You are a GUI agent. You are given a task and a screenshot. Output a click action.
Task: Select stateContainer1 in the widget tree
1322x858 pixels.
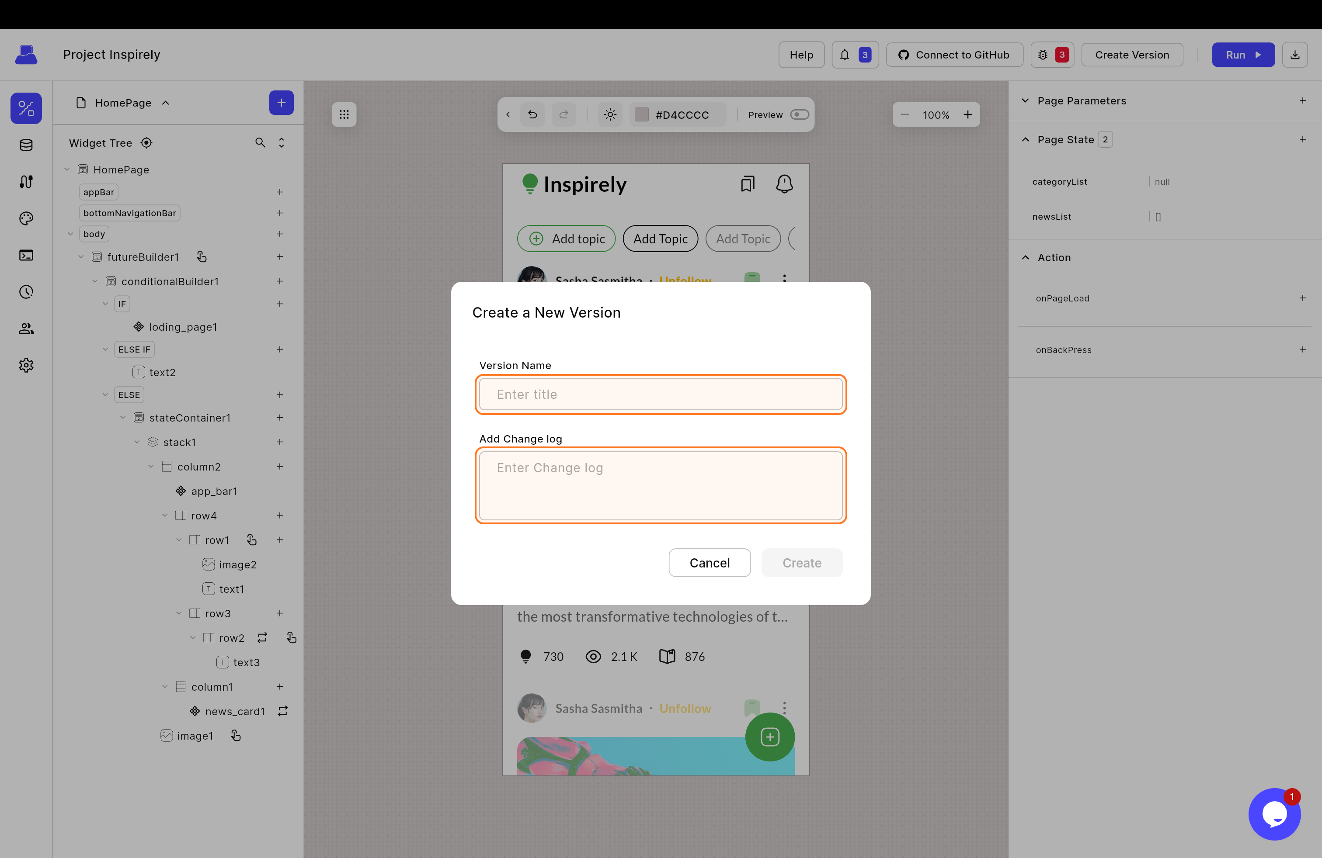coord(189,417)
